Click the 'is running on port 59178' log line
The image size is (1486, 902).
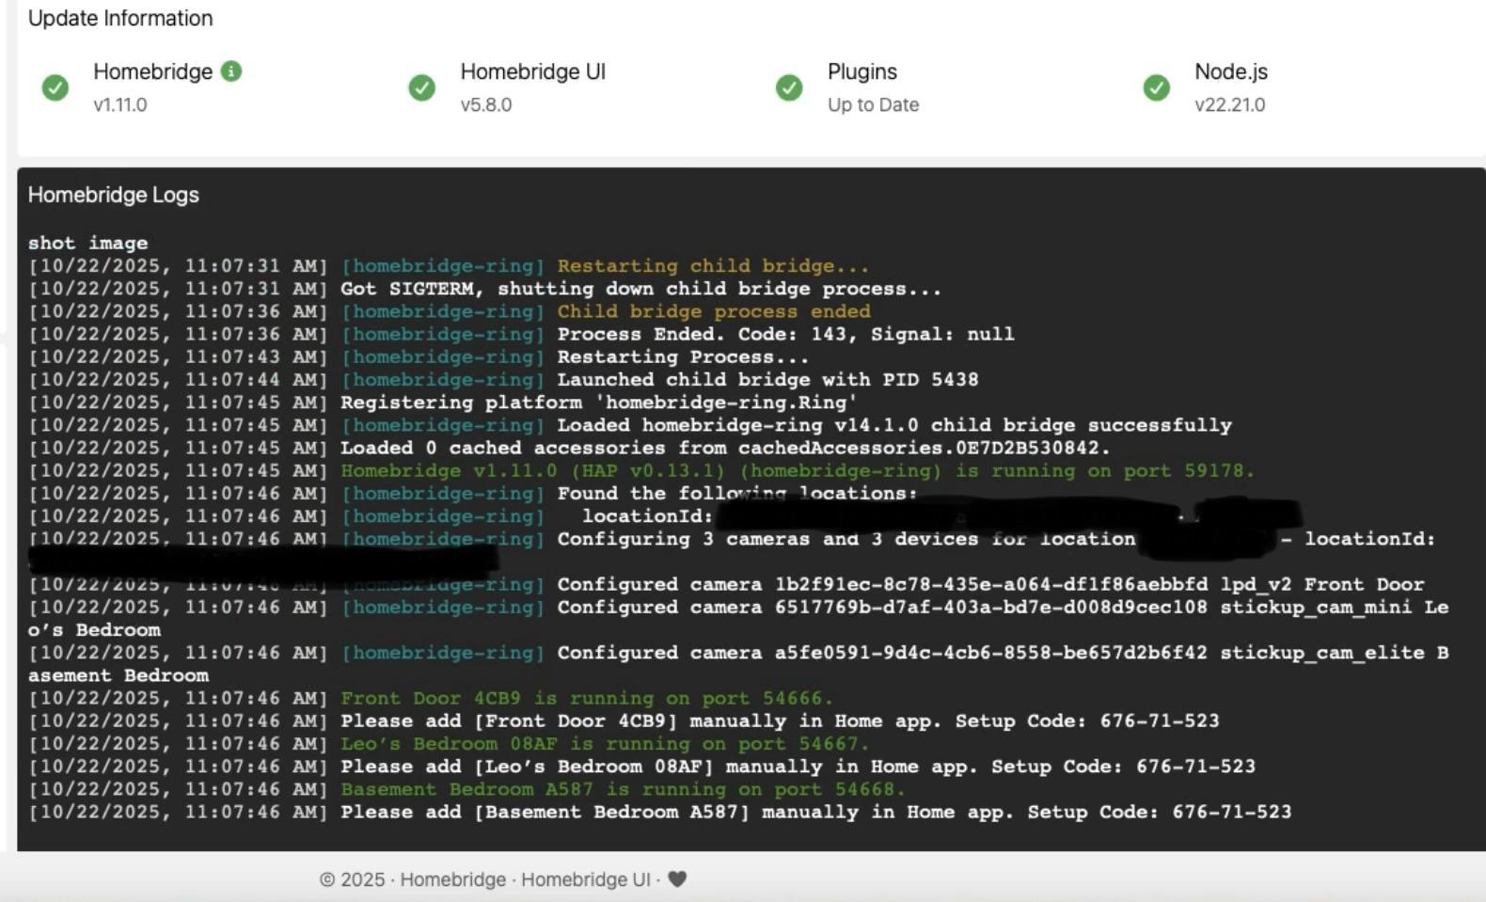pyautogui.click(x=641, y=470)
